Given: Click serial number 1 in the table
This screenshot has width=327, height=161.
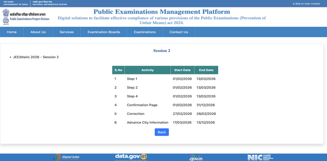Looking at the screenshot, I should click(115, 79).
